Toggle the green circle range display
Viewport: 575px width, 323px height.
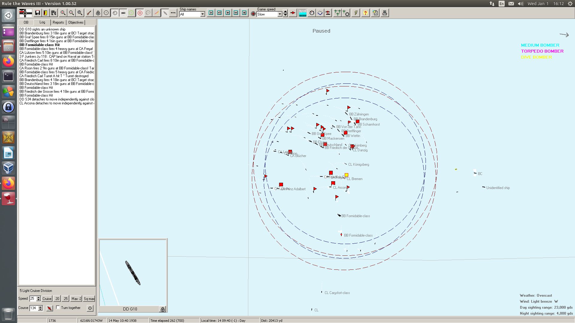(x=131, y=13)
